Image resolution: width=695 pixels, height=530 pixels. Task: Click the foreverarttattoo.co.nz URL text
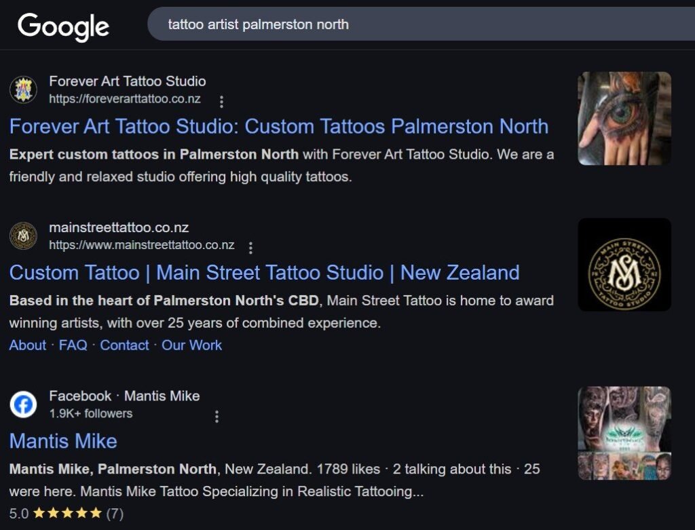(x=125, y=99)
